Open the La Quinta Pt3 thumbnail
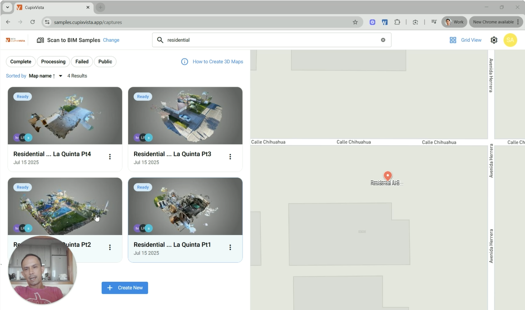525x310 pixels. (x=185, y=116)
